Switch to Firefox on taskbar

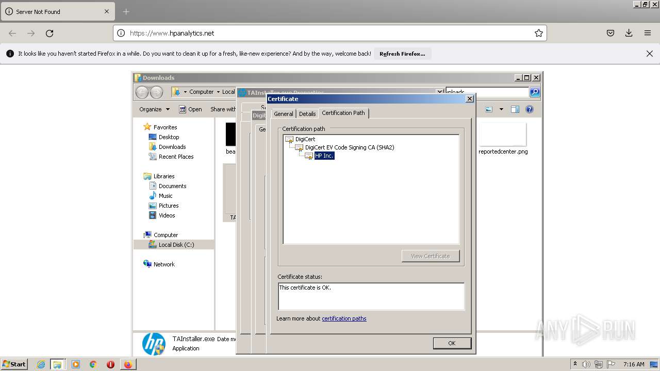(x=128, y=364)
